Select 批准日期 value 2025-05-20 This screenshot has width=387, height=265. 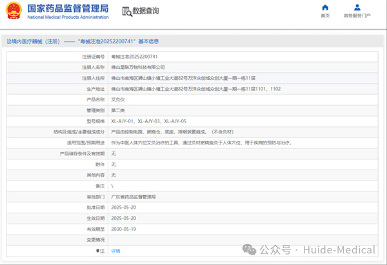124,208
